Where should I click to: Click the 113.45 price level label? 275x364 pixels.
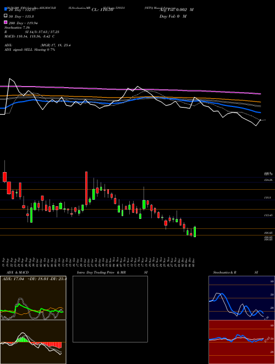click(269, 215)
